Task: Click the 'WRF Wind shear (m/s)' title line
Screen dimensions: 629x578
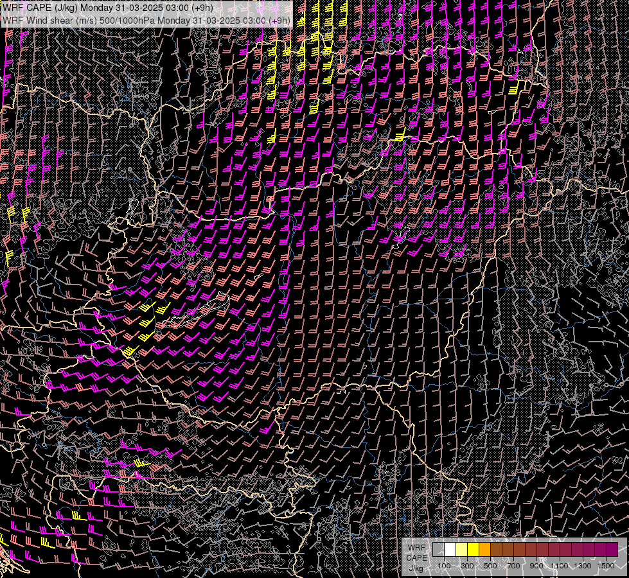Action: click(x=146, y=21)
